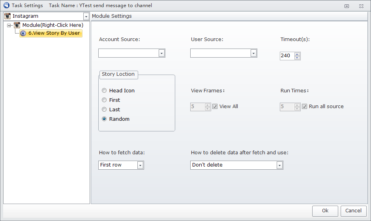
Task: Increase Timeout value with up arrow
Action: [x=297, y=54]
